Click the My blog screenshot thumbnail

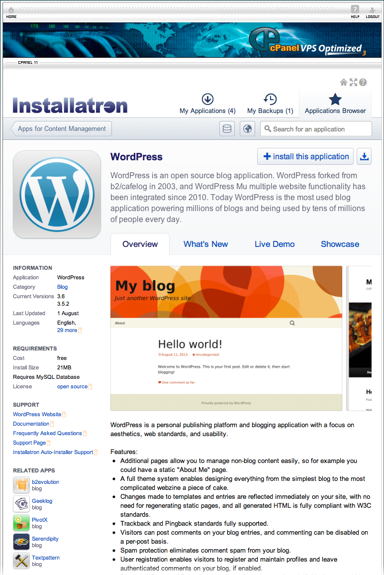click(226, 338)
